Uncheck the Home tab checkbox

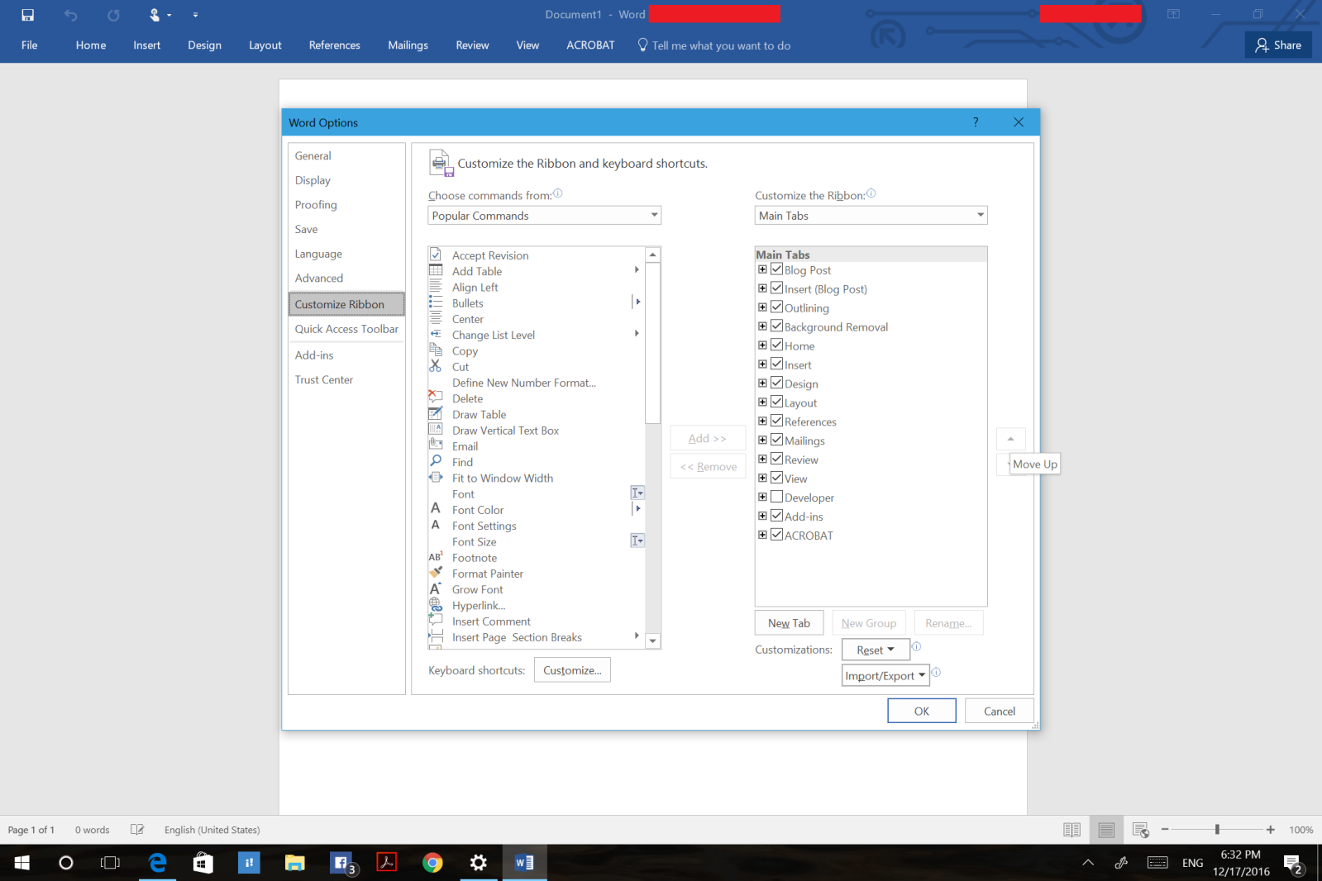coord(776,345)
